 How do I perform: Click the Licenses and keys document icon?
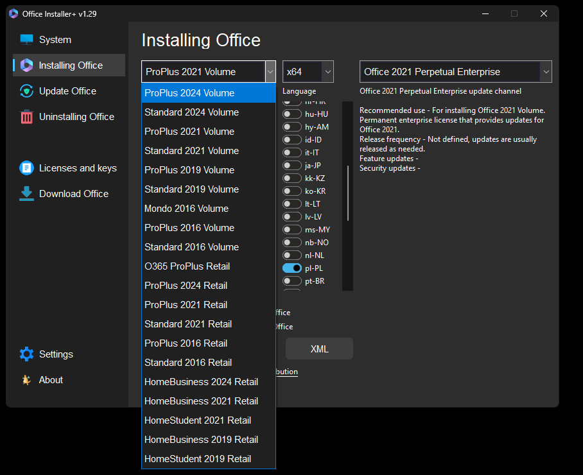coord(26,168)
